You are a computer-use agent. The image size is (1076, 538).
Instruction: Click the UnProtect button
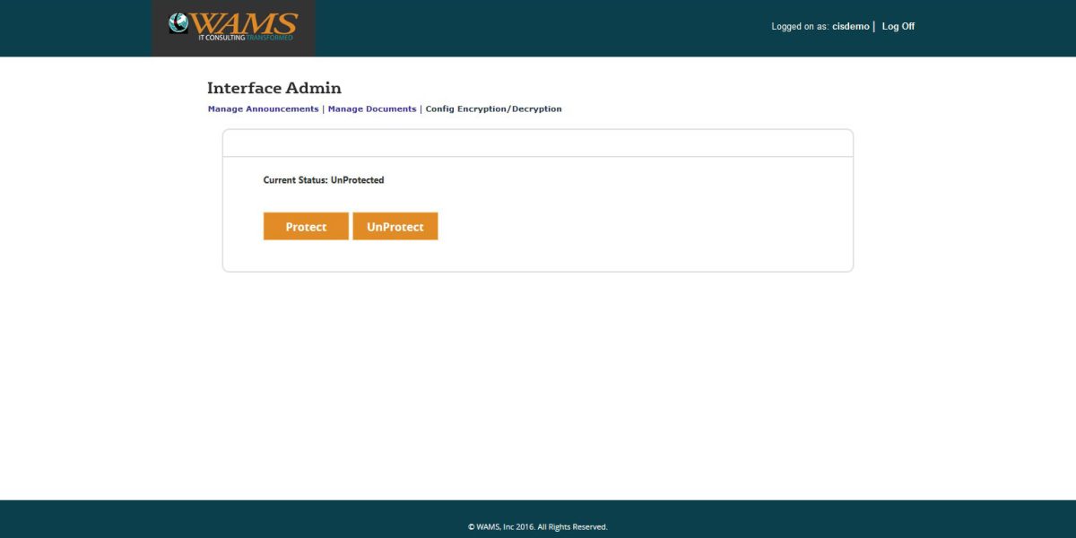click(395, 226)
